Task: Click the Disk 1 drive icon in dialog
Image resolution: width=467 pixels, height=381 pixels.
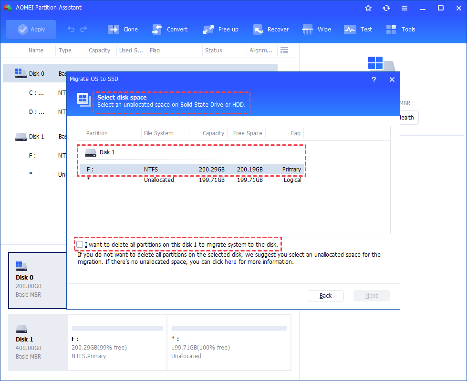Action: [91, 152]
